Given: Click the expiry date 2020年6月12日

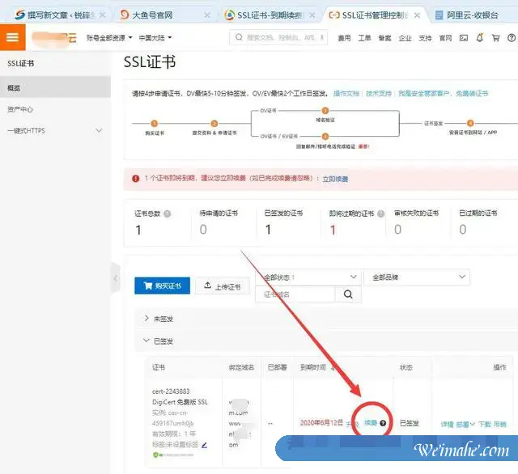Looking at the screenshot, I should [321, 423].
